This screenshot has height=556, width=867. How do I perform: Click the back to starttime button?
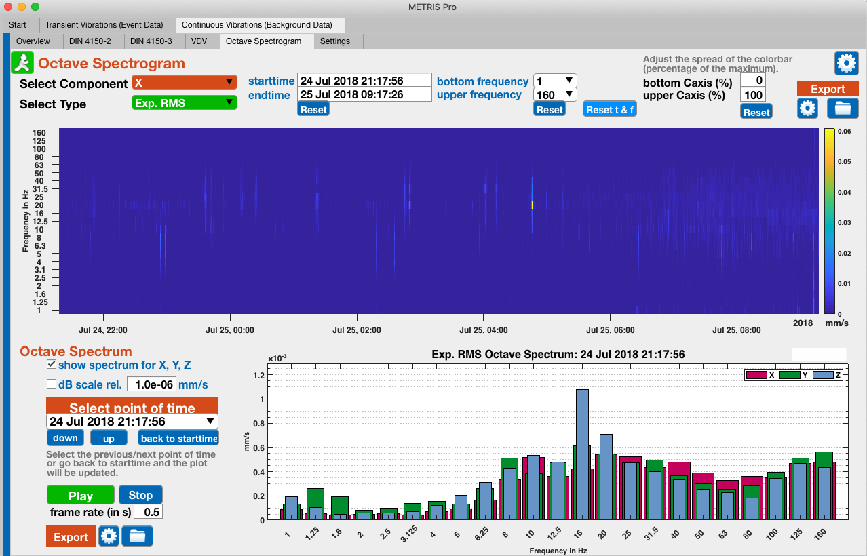(x=178, y=438)
